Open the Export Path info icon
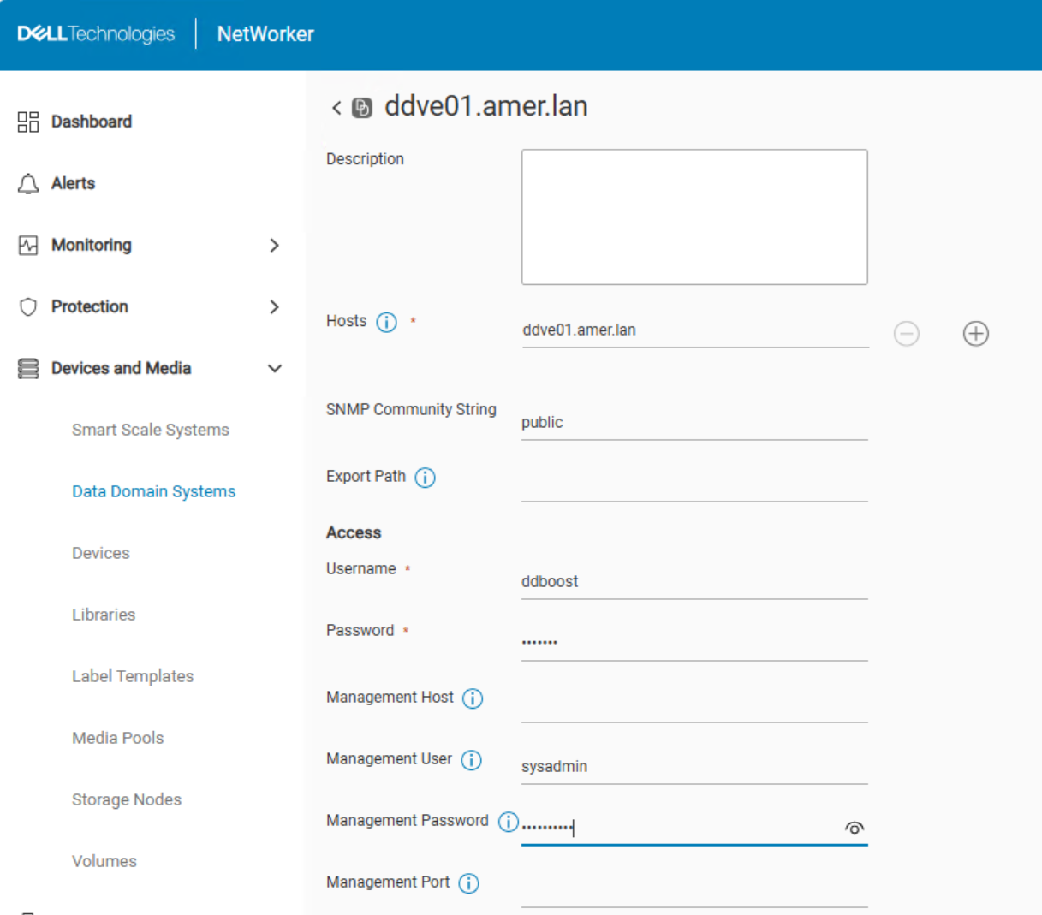 click(426, 478)
